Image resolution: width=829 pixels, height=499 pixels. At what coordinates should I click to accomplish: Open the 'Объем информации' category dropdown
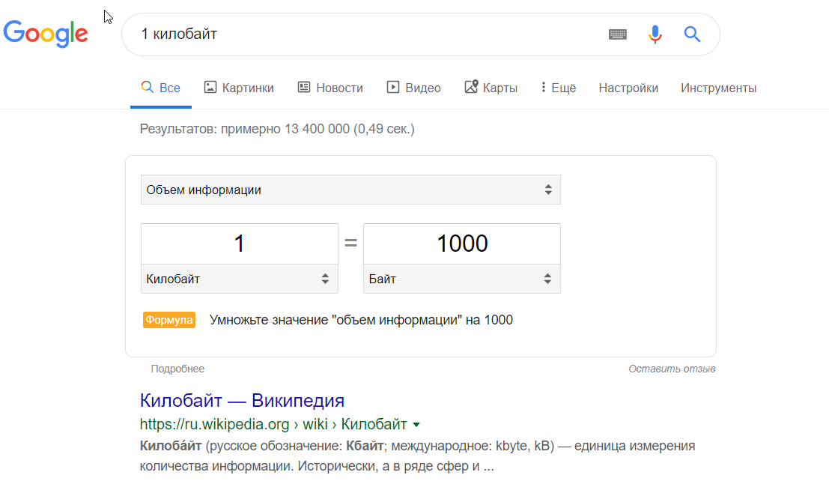350,190
